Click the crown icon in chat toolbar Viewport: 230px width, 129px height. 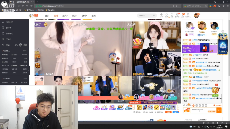(193, 105)
